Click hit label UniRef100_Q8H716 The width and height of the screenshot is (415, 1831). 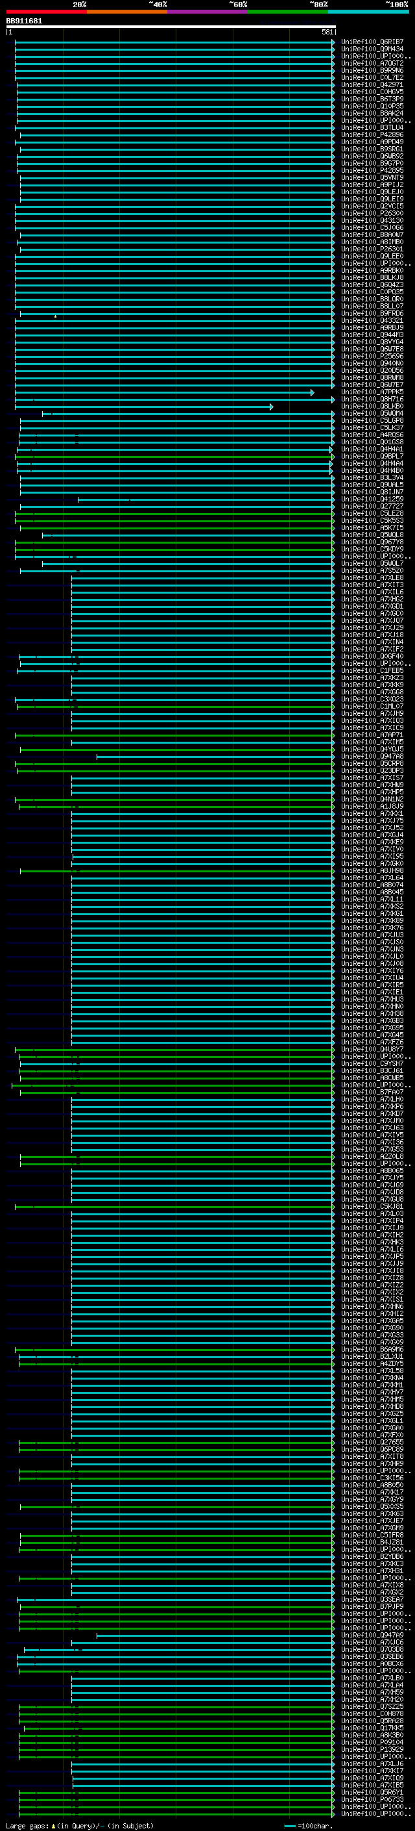372,399
